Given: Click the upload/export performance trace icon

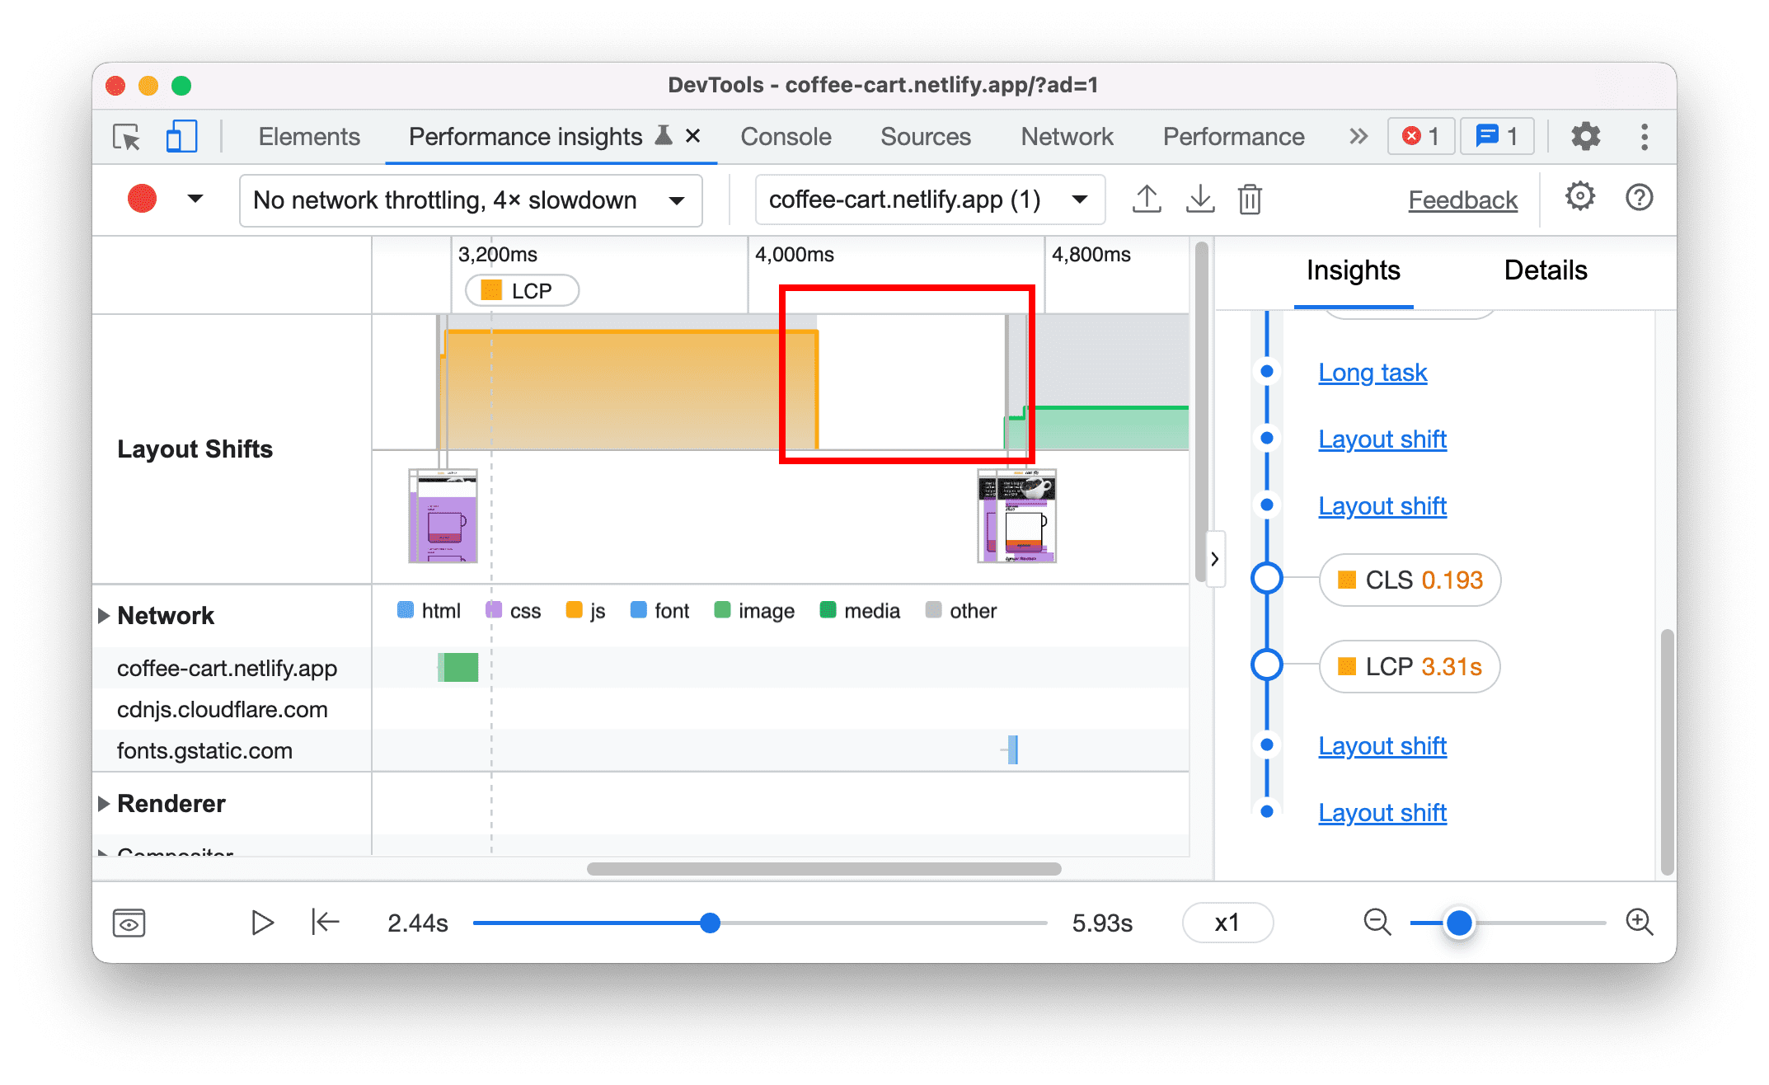Looking at the screenshot, I should coord(1146,199).
